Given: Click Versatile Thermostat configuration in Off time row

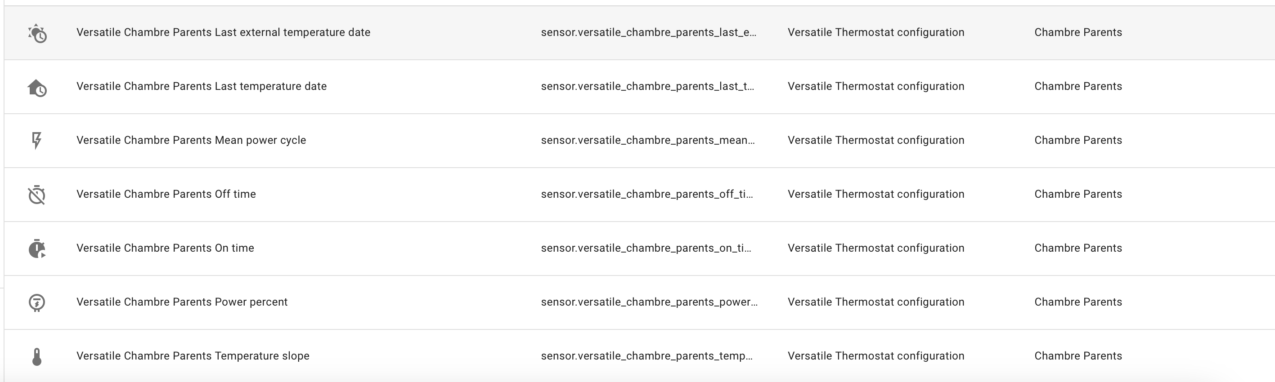Looking at the screenshot, I should 876,194.
